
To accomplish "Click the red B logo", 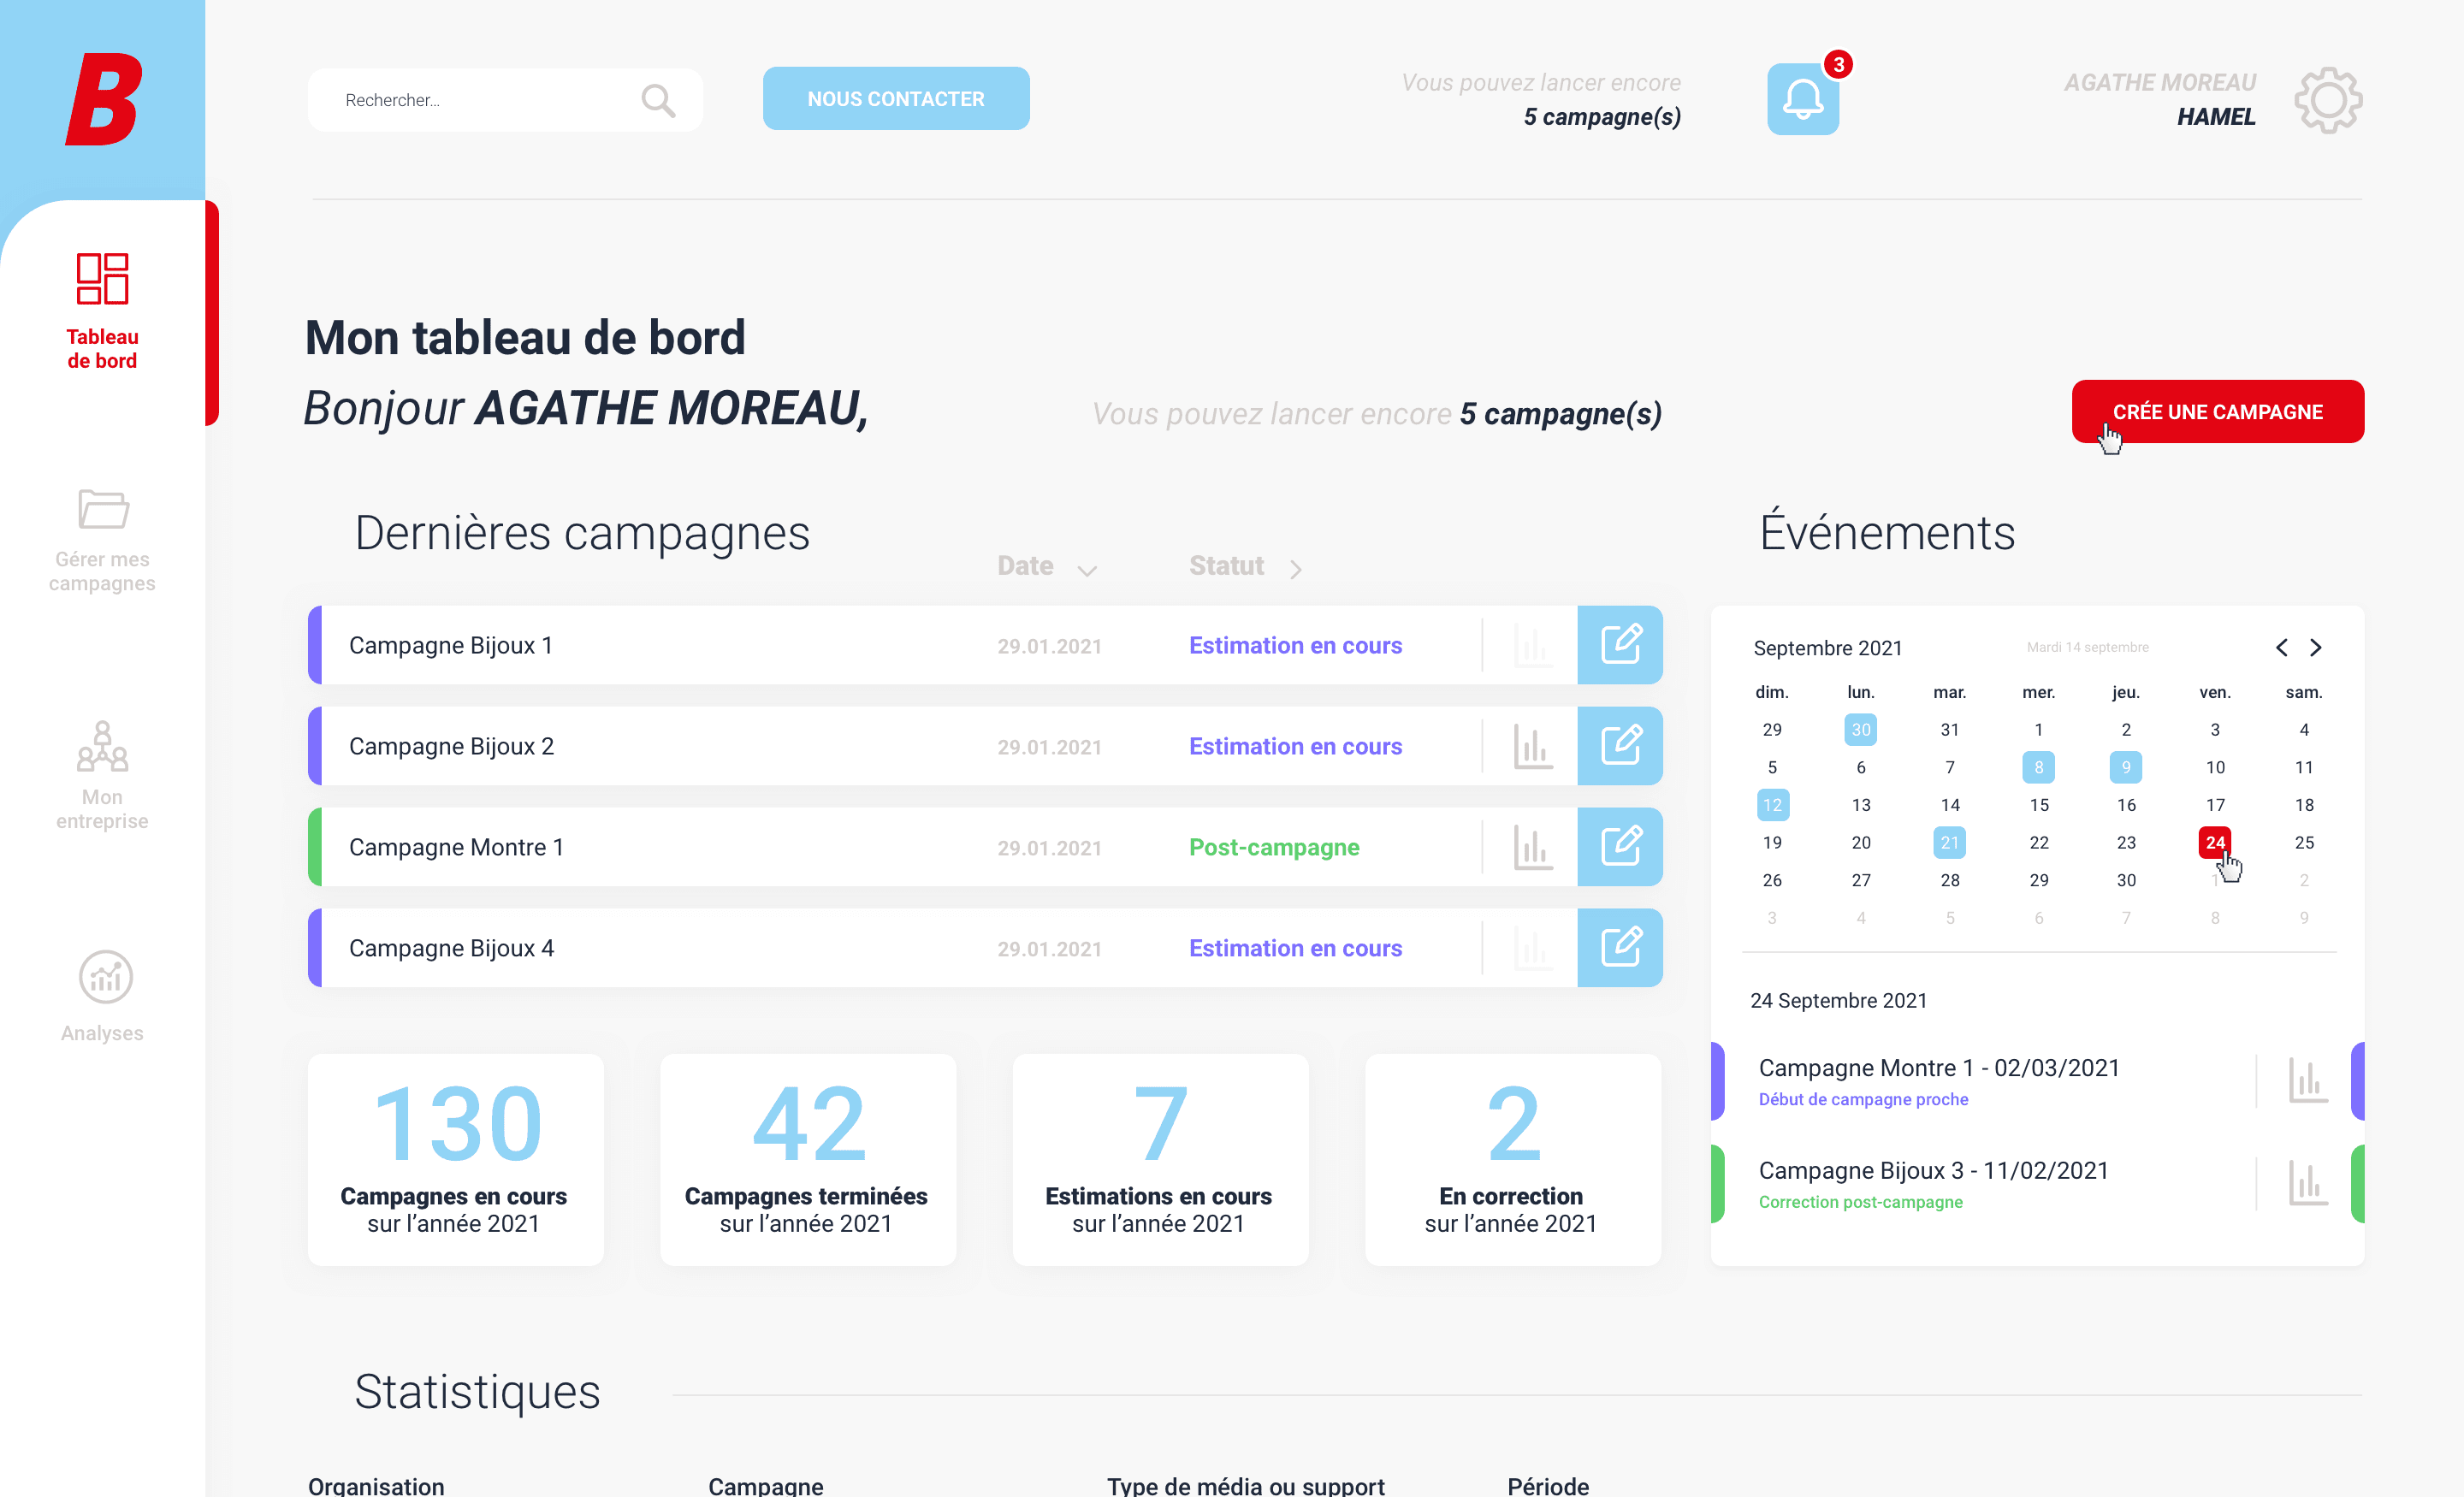I will (x=103, y=99).
